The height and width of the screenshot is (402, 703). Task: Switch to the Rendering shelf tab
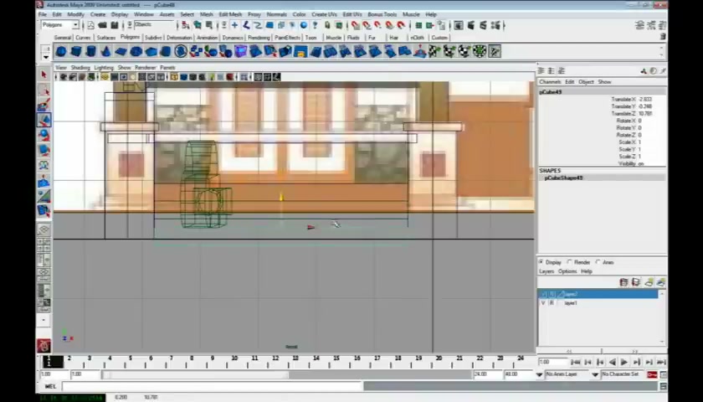[x=259, y=38]
